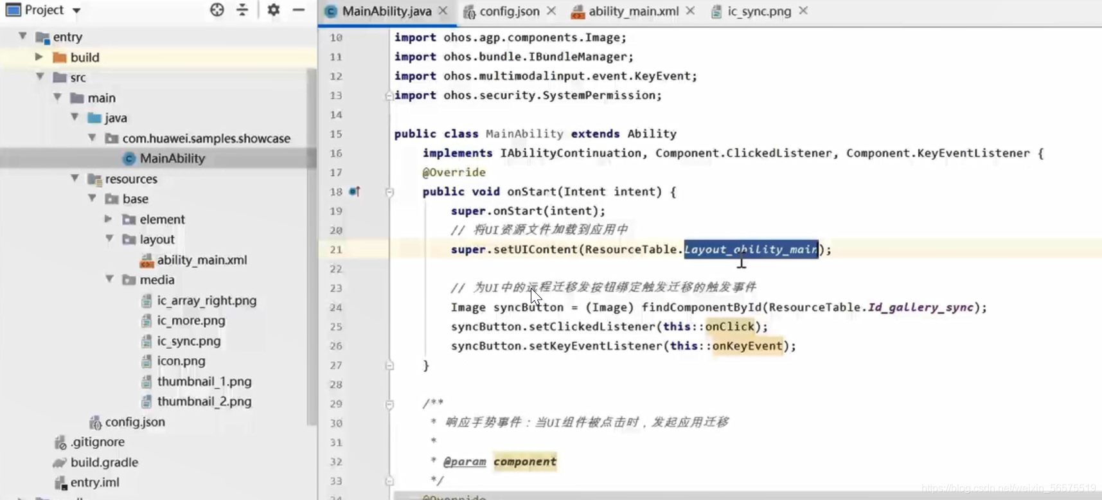Click the Project tool window icon

13,10
